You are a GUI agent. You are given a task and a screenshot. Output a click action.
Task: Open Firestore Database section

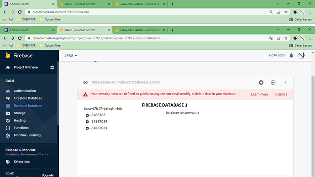coord(28,98)
